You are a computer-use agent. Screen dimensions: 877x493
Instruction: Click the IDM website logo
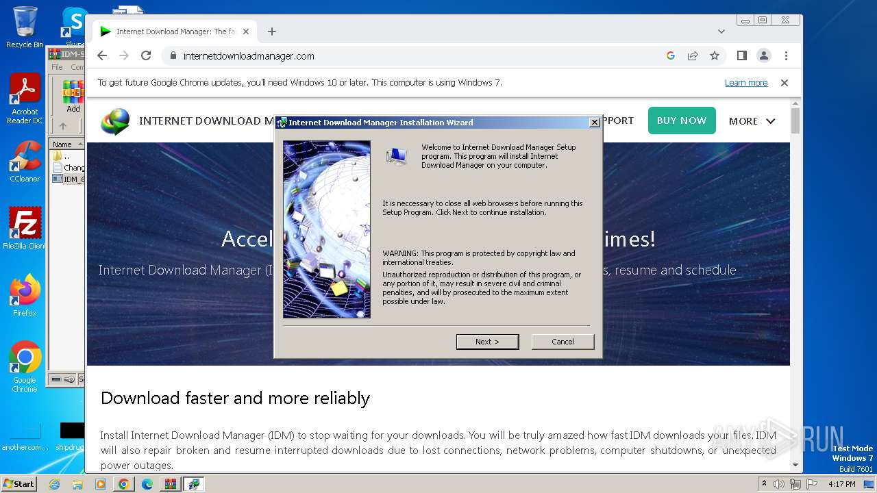click(114, 121)
